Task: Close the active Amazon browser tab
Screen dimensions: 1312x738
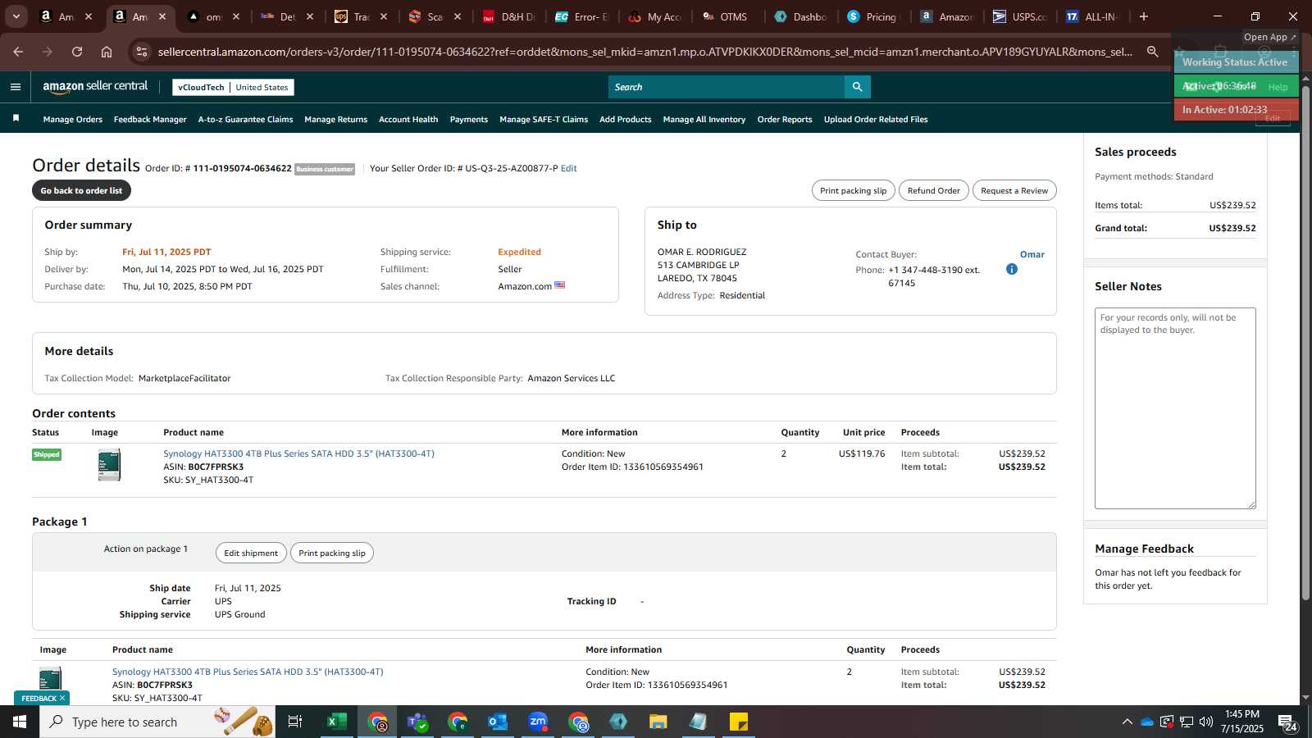Action: point(162,16)
